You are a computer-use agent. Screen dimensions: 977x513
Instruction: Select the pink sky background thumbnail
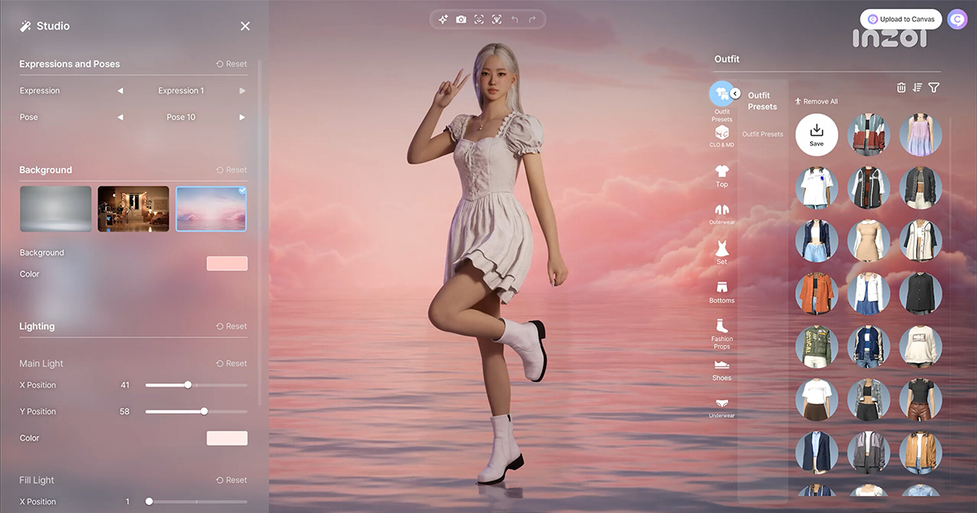212,208
